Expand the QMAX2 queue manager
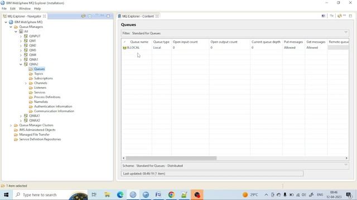 pos(21,121)
